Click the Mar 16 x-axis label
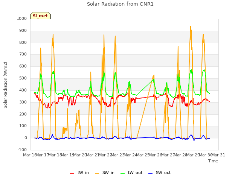241x180 pixels. pos(30,155)
